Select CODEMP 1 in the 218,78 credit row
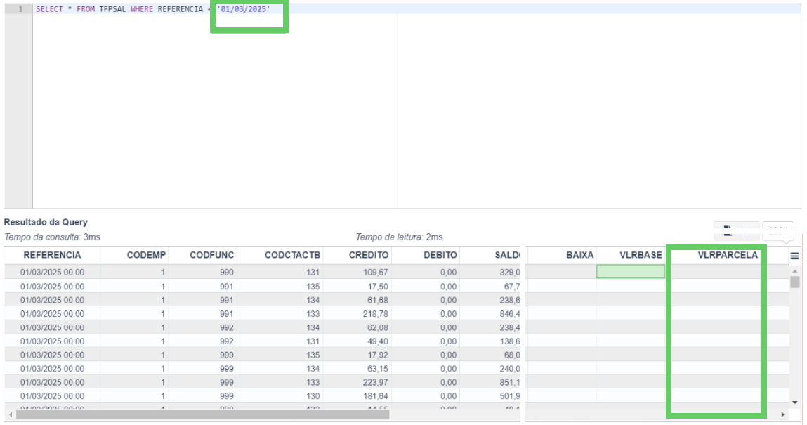807x425 pixels. point(134,314)
